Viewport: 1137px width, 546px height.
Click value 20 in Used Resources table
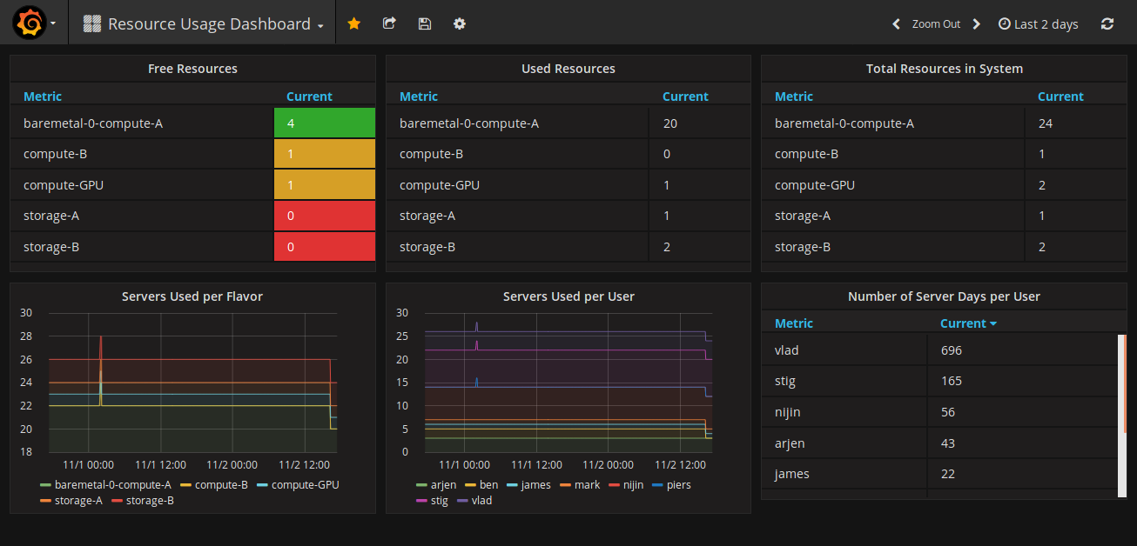pos(670,123)
